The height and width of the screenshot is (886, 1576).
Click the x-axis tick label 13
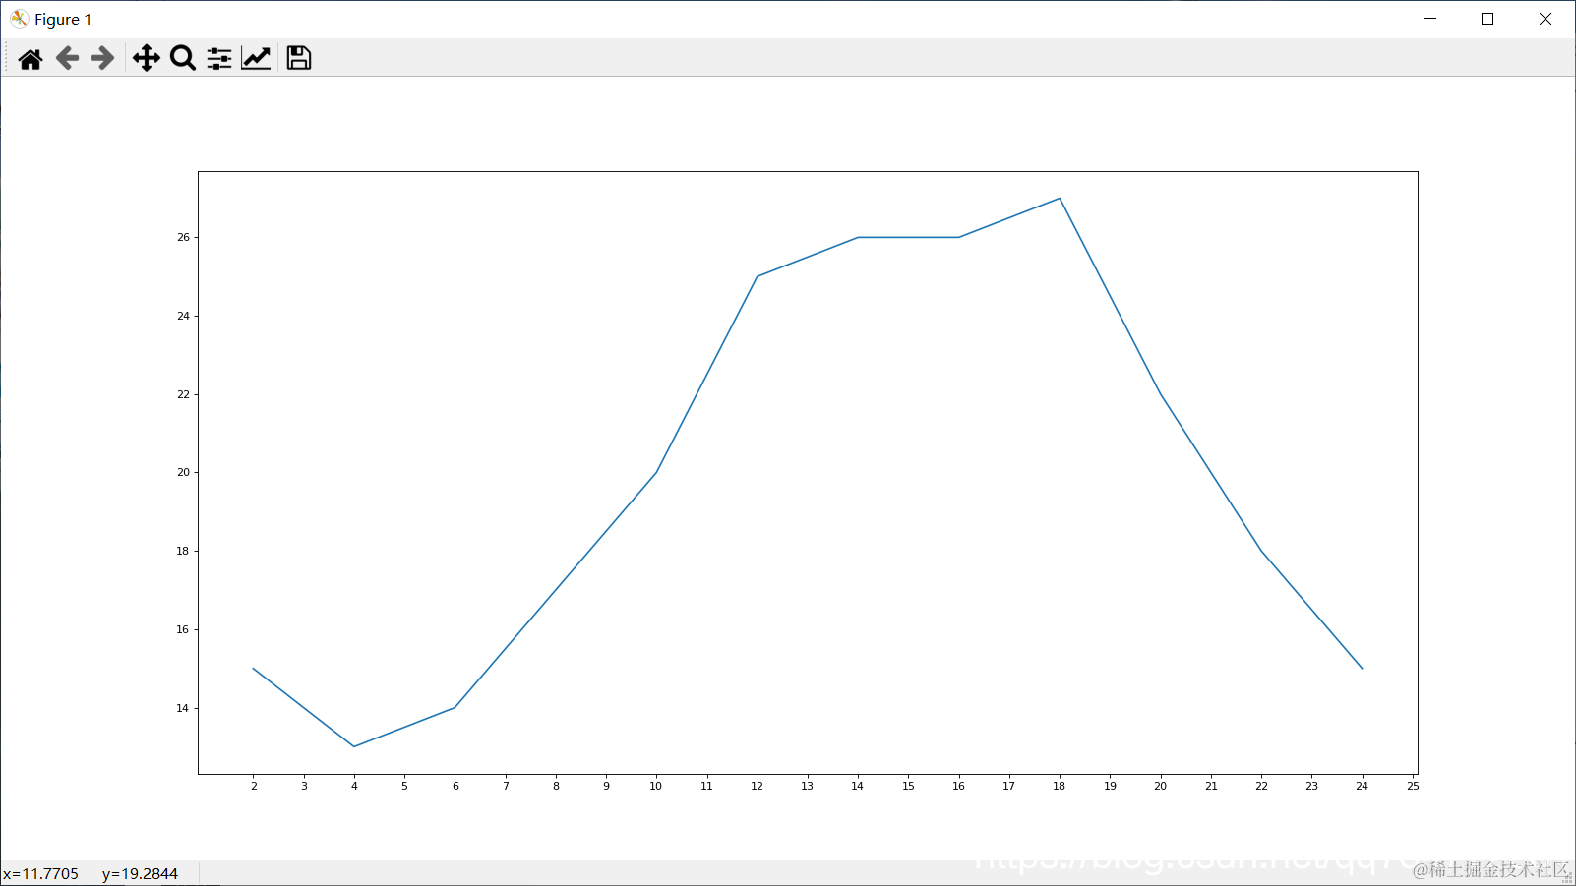(x=807, y=786)
